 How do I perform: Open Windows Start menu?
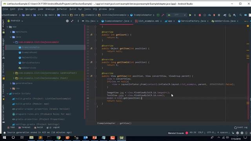4,137
